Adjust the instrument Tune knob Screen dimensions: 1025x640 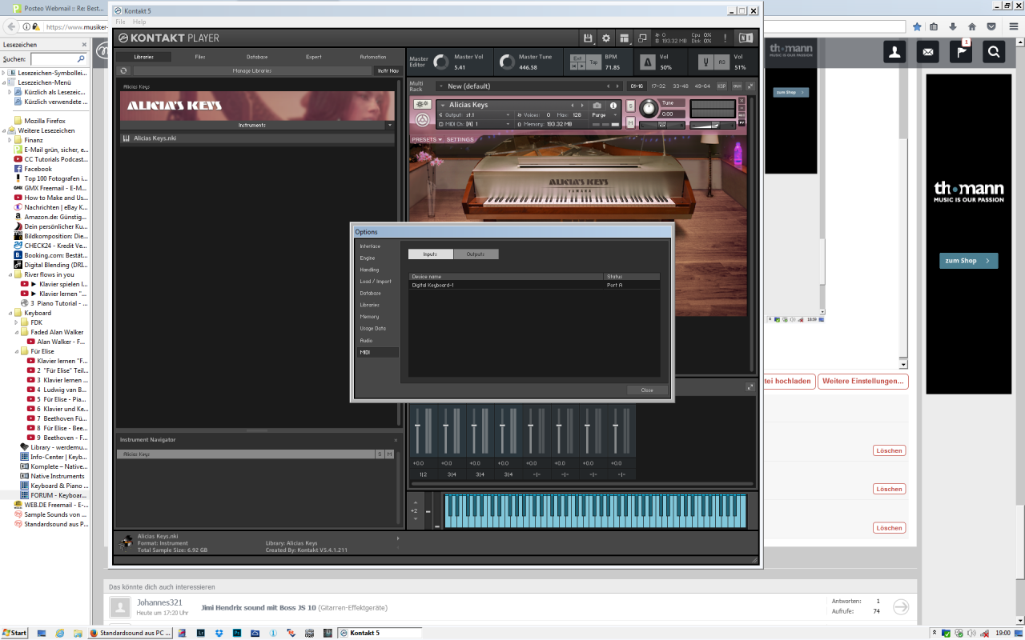click(648, 107)
